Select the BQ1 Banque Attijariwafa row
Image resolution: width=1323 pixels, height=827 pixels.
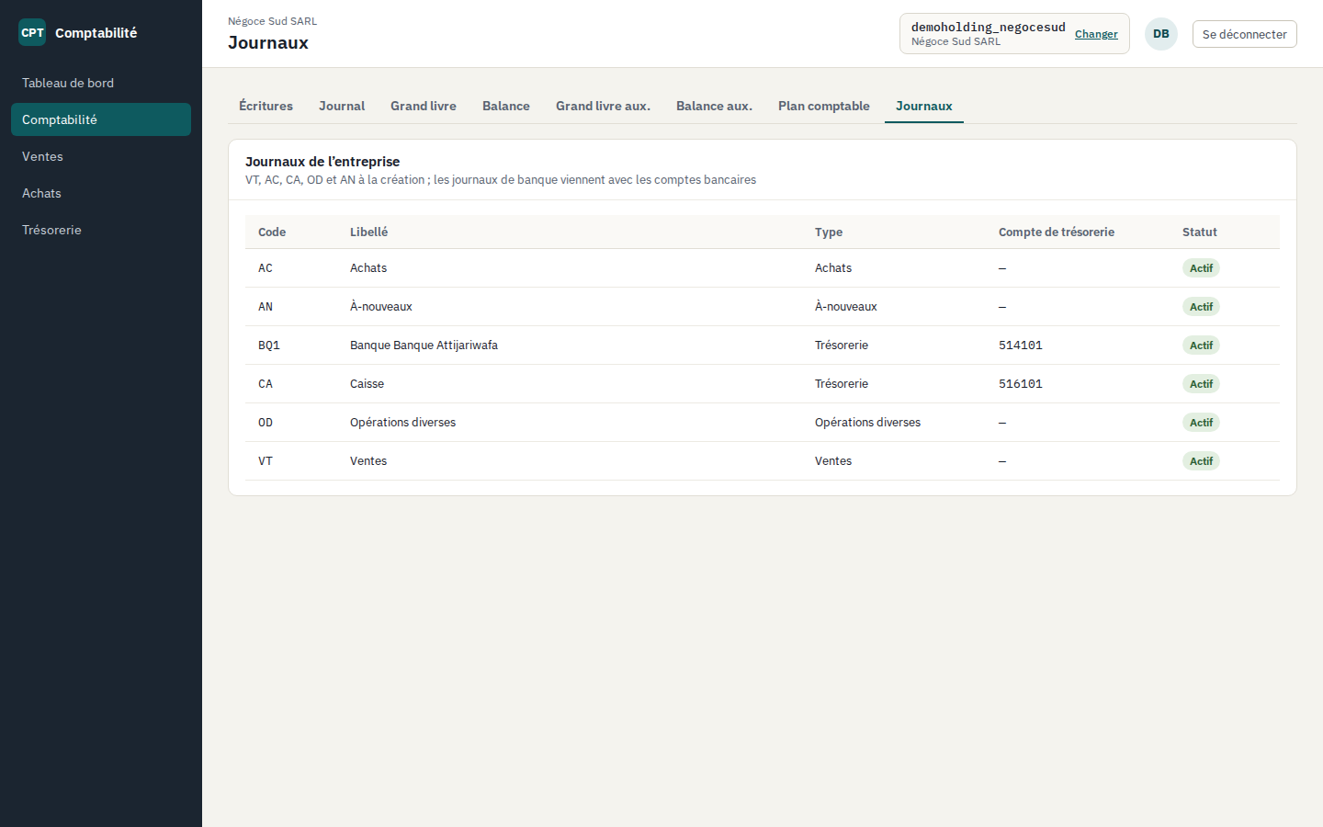pyautogui.click(x=763, y=346)
